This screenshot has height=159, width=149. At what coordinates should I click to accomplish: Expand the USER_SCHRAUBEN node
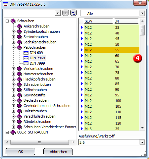click(x=7, y=132)
